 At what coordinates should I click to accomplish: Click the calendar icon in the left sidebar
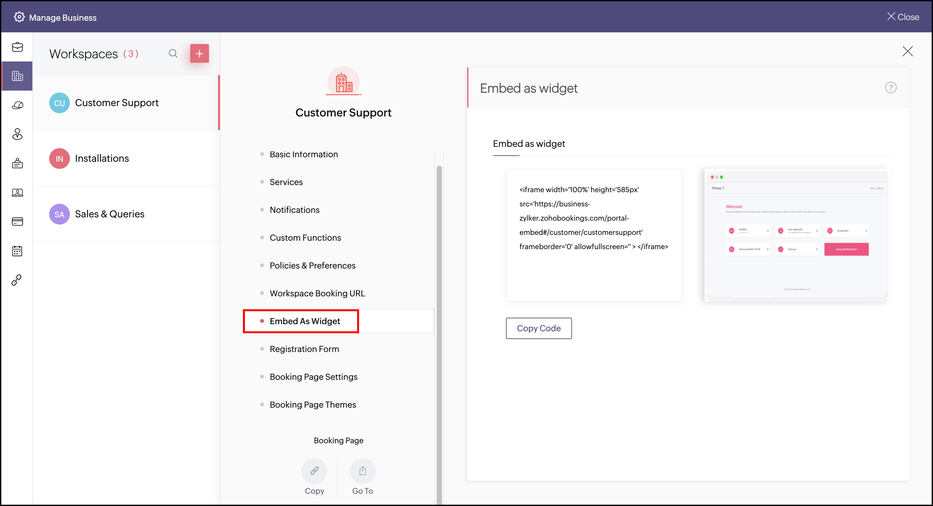coord(17,251)
